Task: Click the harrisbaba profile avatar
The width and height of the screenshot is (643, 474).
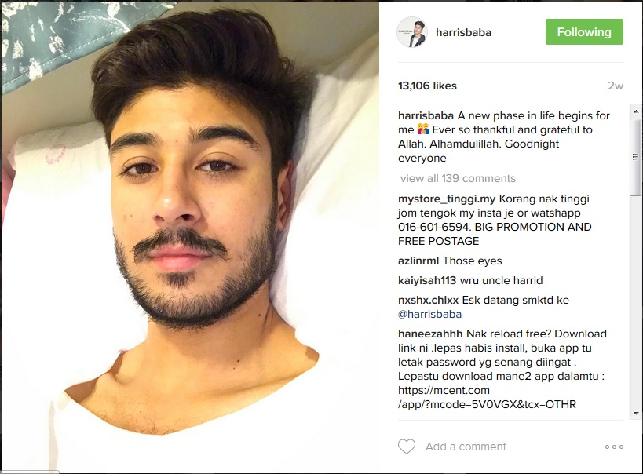Action: (x=412, y=32)
